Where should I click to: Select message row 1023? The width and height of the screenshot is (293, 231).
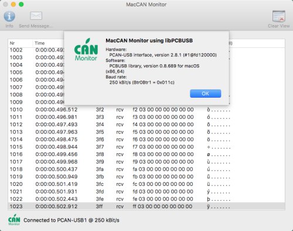[x=146, y=206]
